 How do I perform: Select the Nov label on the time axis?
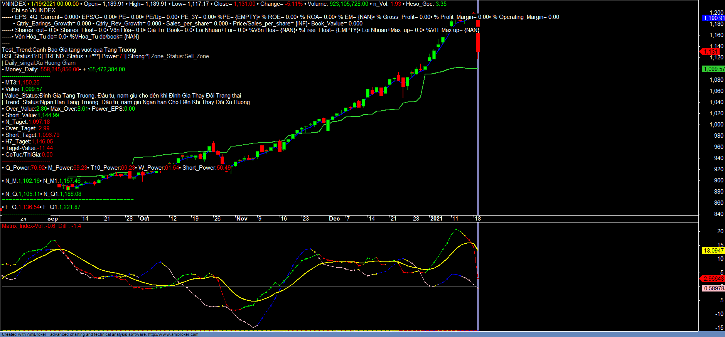coord(242,219)
